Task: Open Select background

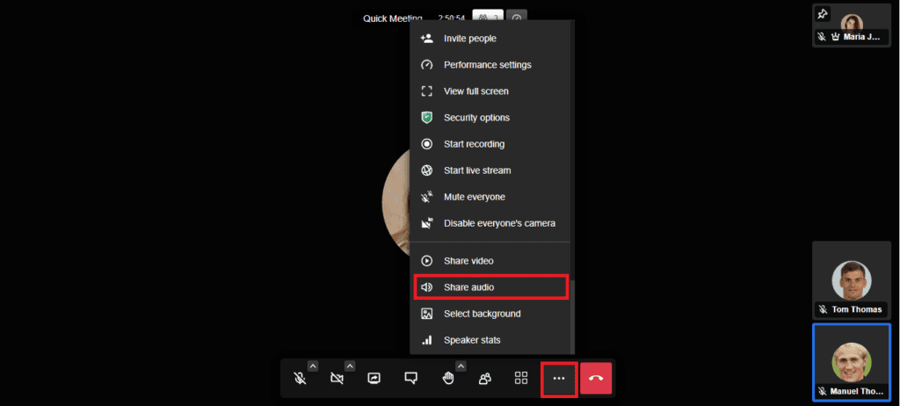Action: [490, 314]
